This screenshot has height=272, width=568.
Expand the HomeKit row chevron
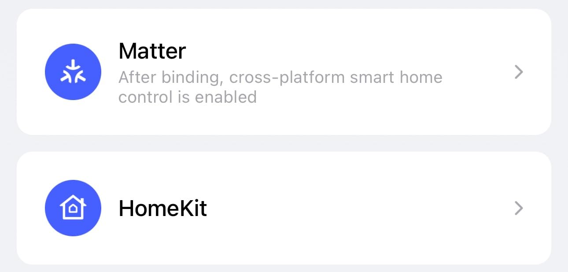519,208
